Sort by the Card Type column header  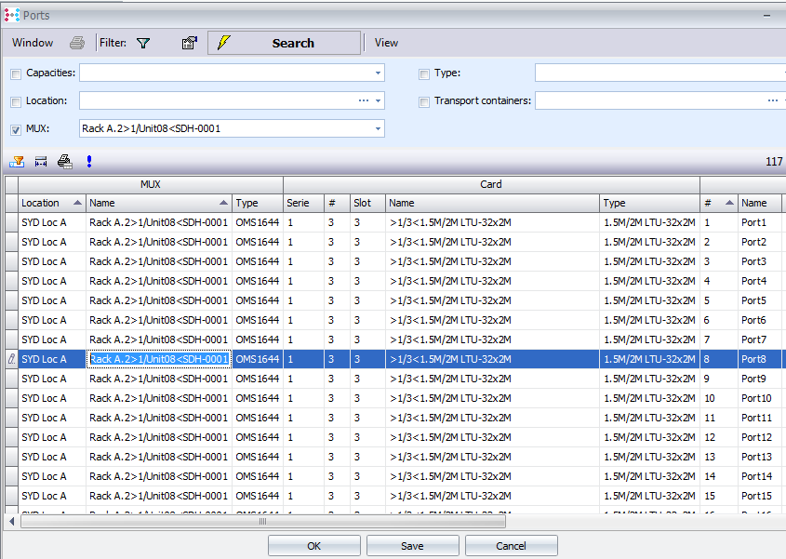[650, 203]
